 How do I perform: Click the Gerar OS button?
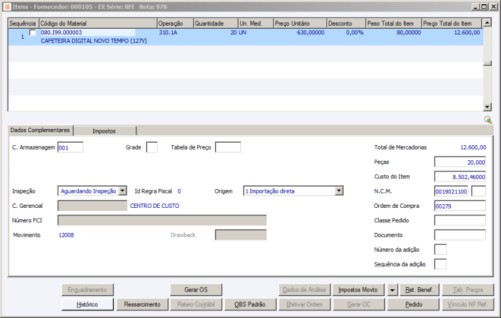click(196, 290)
